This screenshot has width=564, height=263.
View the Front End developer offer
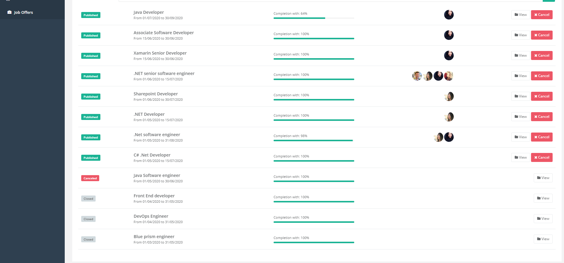point(543,198)
